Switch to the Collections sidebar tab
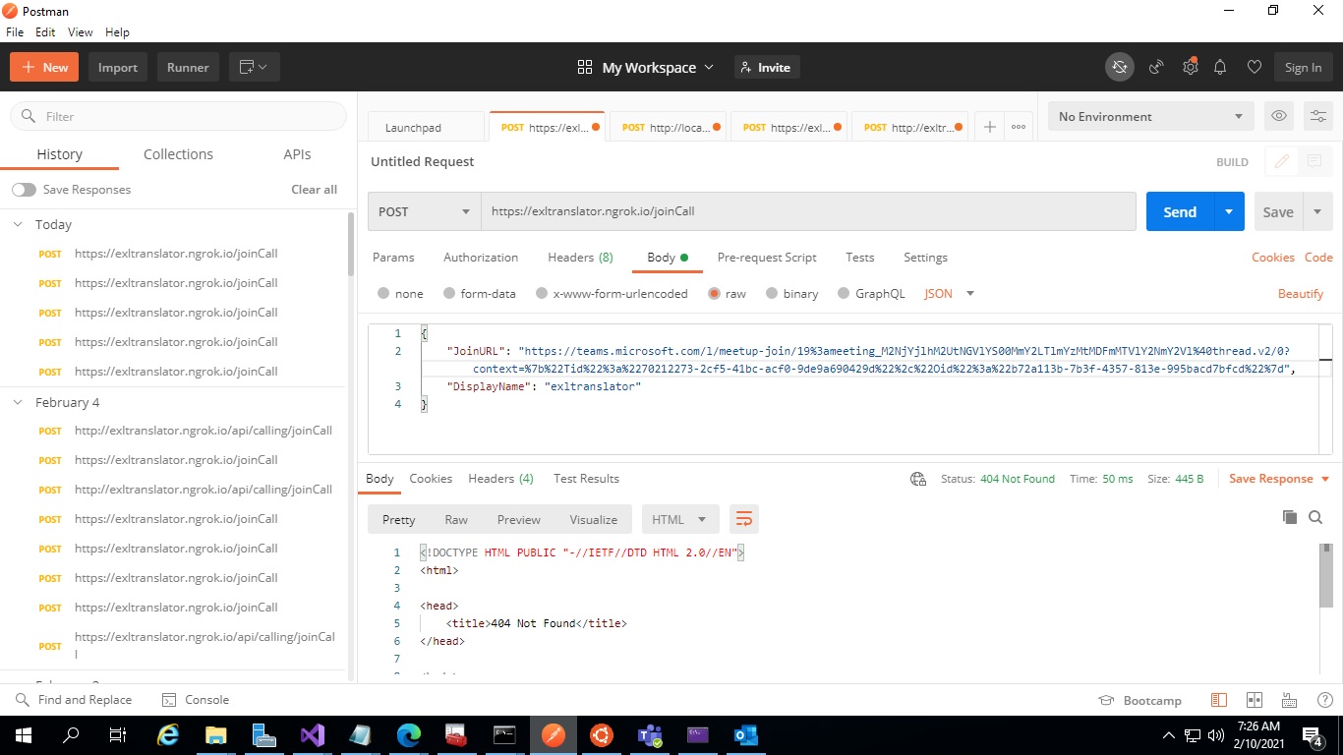The width and height of the screenshot is (1343, 755). tap(178, 154)
